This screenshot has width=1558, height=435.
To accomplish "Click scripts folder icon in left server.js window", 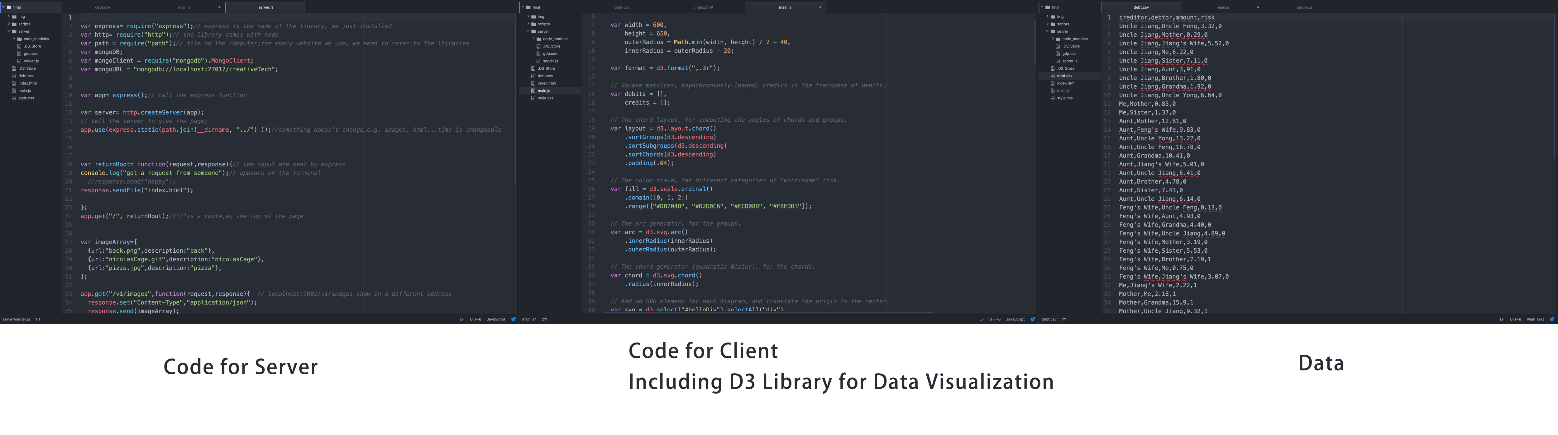I will click(x=15, y=24).
